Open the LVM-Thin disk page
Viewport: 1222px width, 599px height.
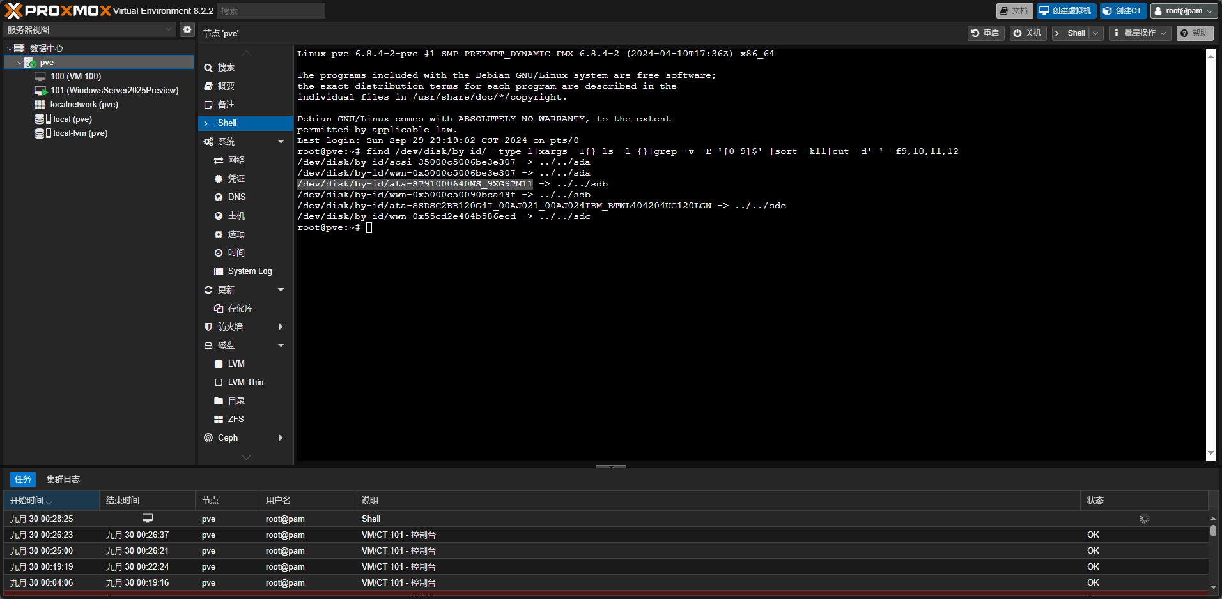click(245, 383)
